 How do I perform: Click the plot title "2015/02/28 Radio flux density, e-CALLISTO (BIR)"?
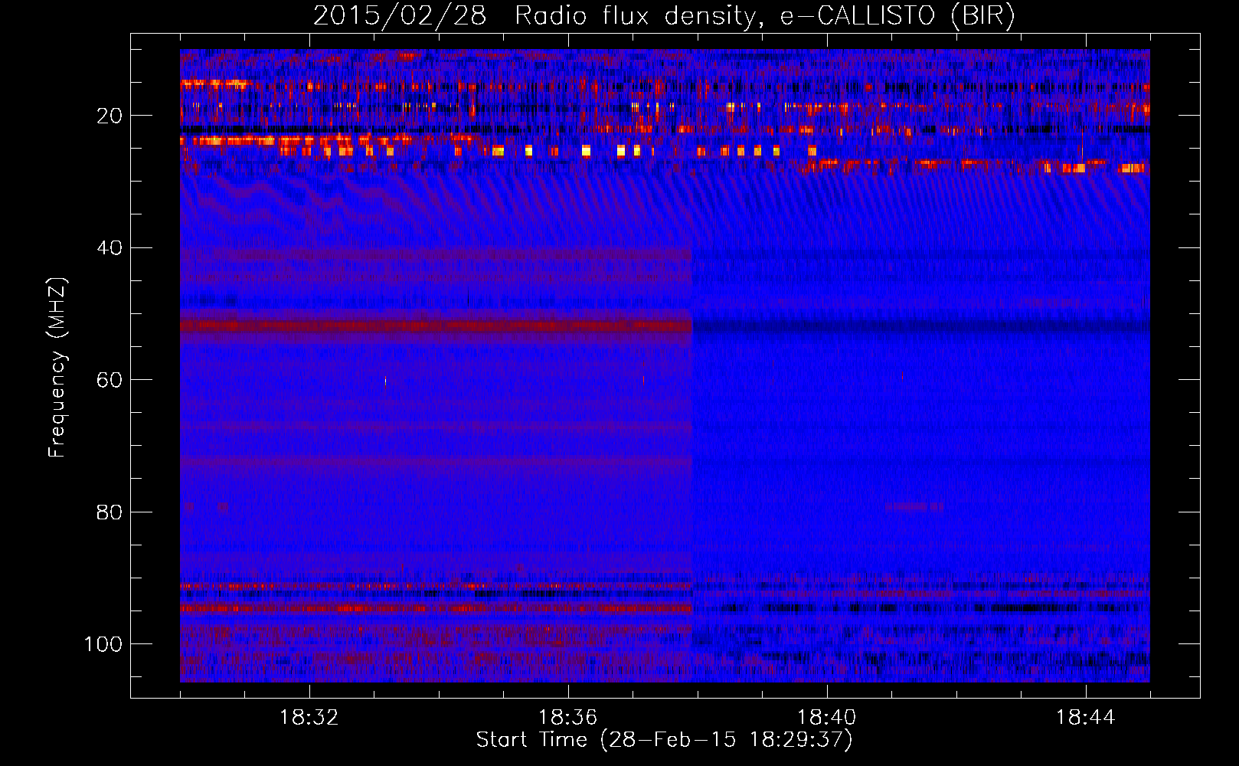click(x=664, y=17)
